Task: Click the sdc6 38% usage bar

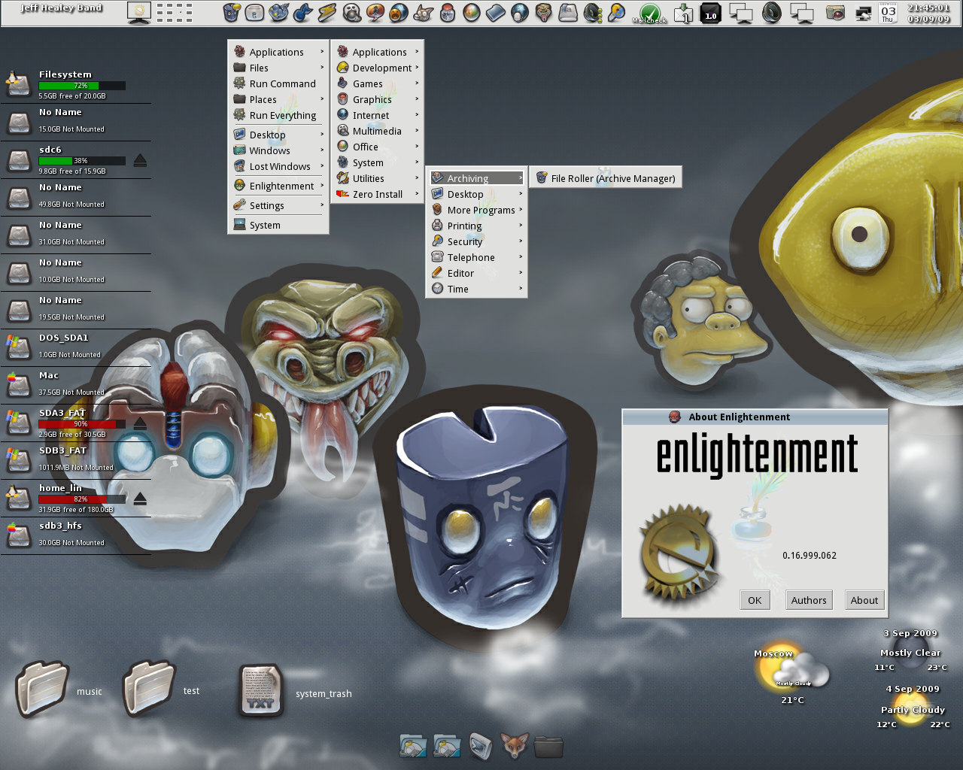Action: (82, 161)
